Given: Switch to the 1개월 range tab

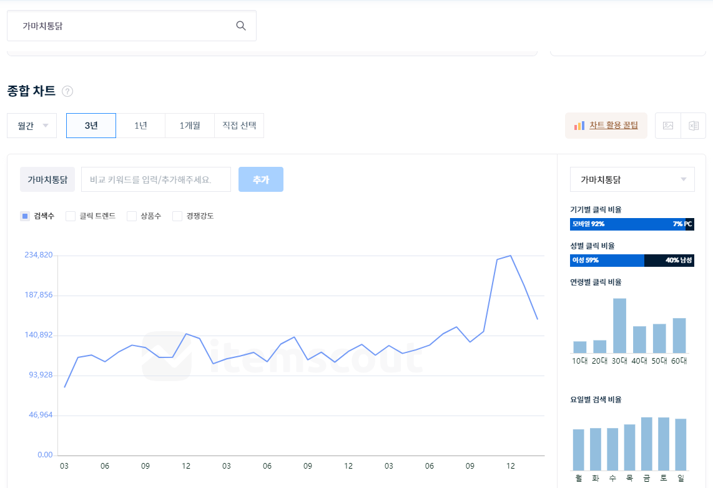Looking at the screenshot, I should click(190, 126).
